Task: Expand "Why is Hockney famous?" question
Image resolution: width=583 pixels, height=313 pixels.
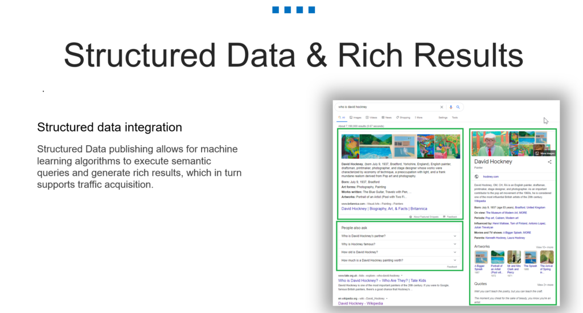Action: click(x=455, y=244)
